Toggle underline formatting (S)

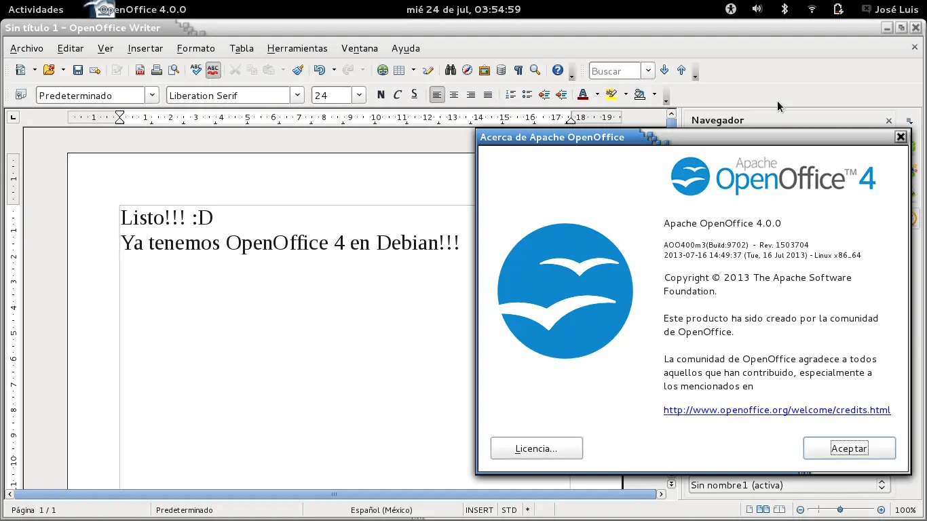click(414, 95)
